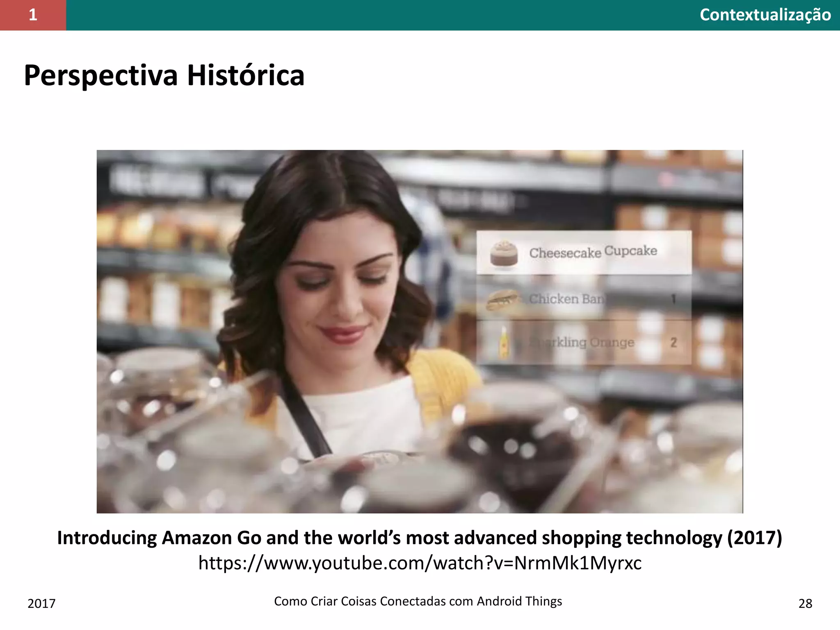840x630 pixels.
Task: Click the Amazon Go YouTube video link
Action: click(x=420, y=563)
